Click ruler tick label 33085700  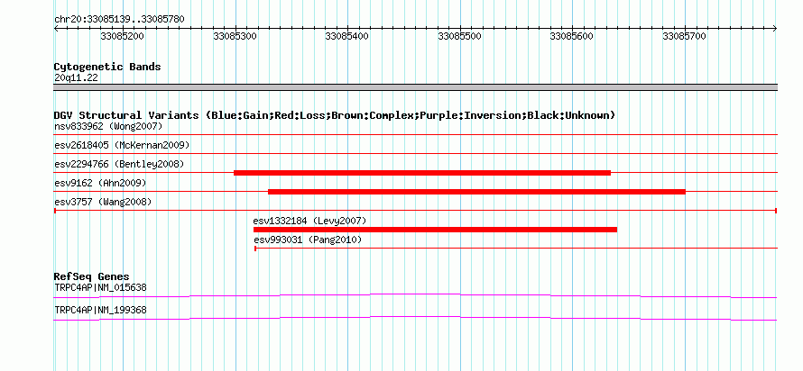[684, 36]
